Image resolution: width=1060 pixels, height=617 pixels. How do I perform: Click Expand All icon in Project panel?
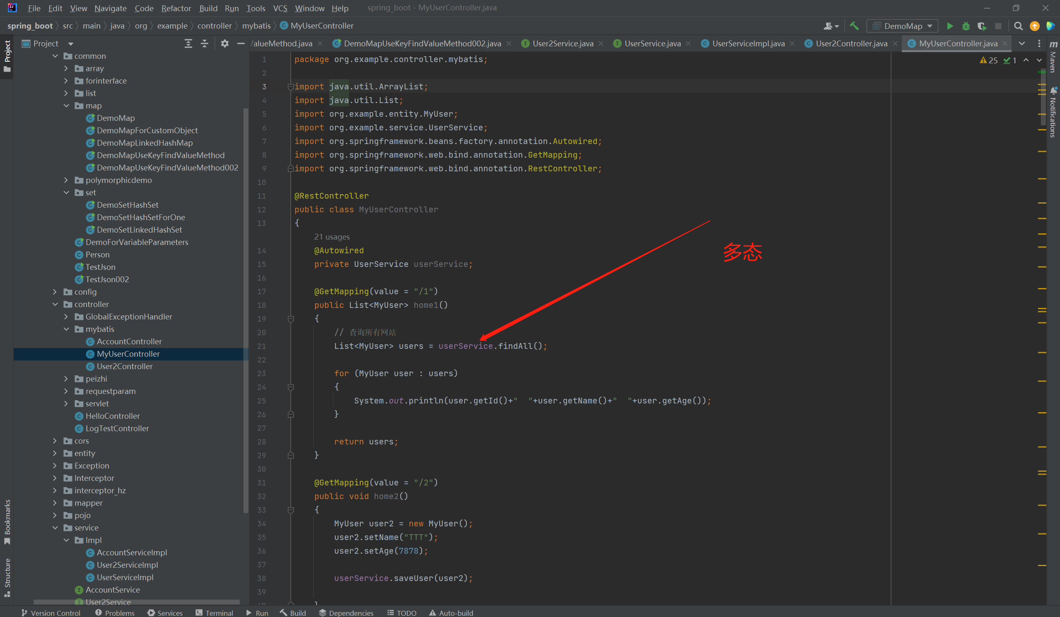[188, 43]
